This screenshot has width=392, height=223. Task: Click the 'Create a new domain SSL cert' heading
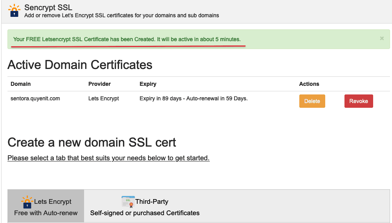[92, 142]
